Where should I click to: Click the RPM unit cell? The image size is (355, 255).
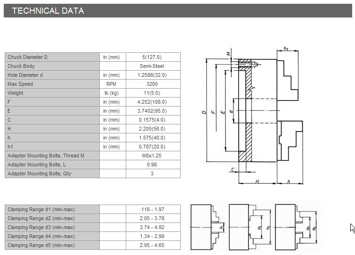pos(113,84)
